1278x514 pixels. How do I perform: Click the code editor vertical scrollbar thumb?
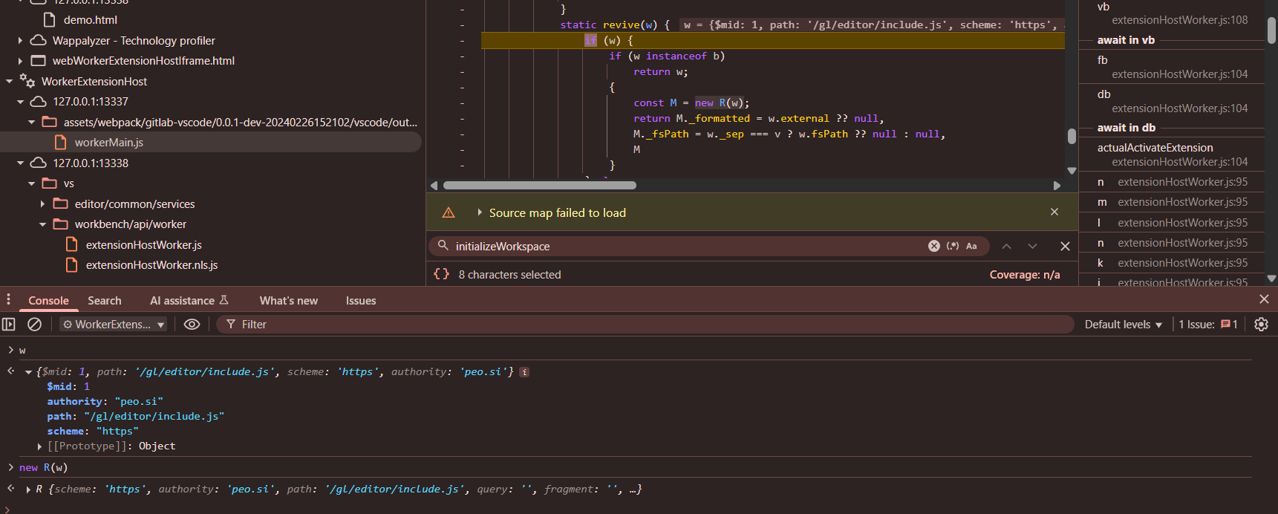pyautogui.click(x=1072, y=136)
